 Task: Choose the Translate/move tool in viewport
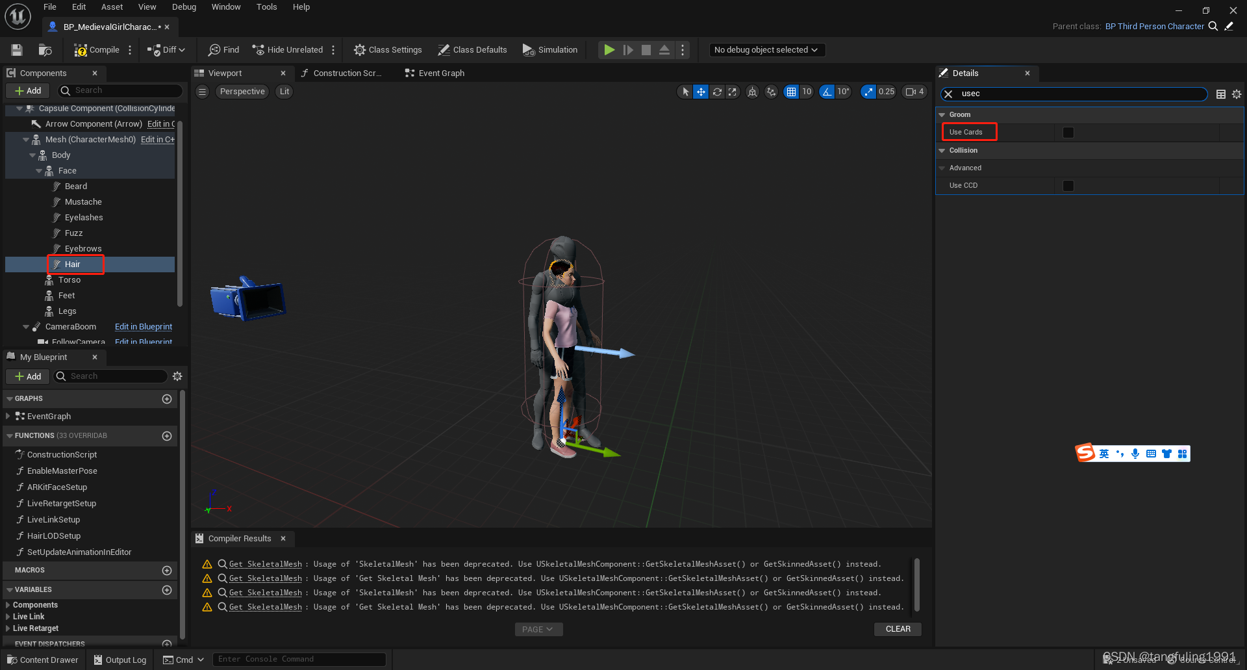pos(701,92)
